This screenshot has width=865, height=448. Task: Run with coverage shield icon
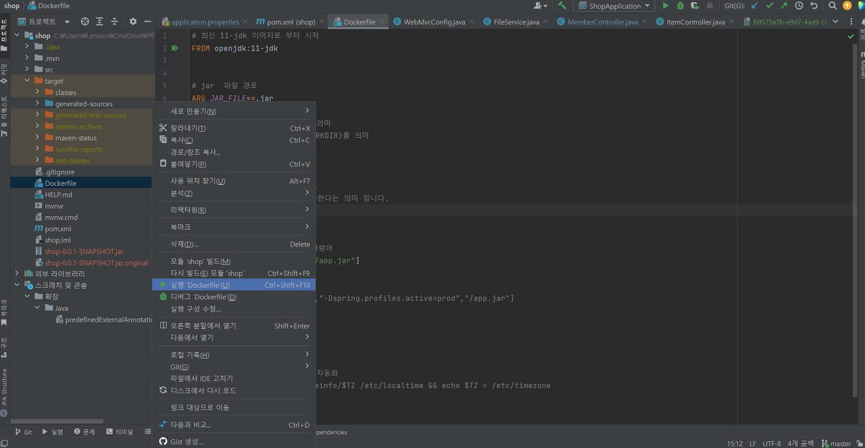click(695, 5)
